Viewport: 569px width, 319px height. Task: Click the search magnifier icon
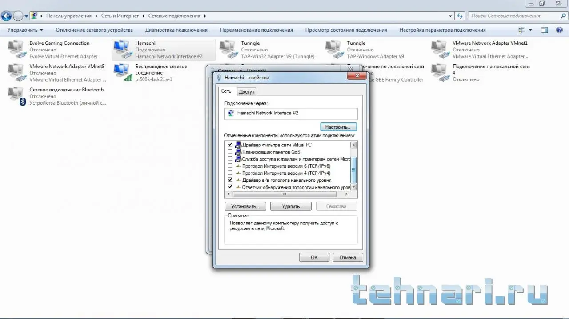coord(563,16)
